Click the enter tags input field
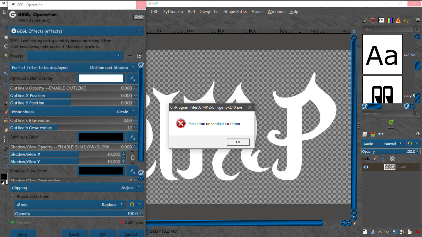 coord(388,114)
